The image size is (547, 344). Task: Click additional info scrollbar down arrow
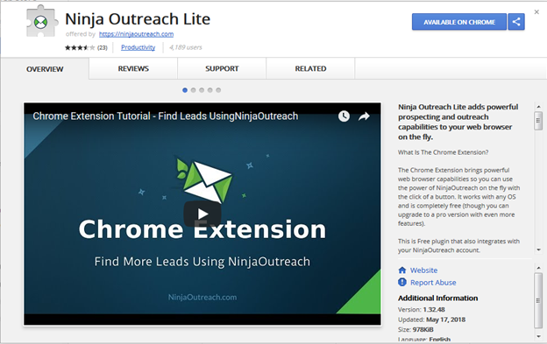point(538,336)
